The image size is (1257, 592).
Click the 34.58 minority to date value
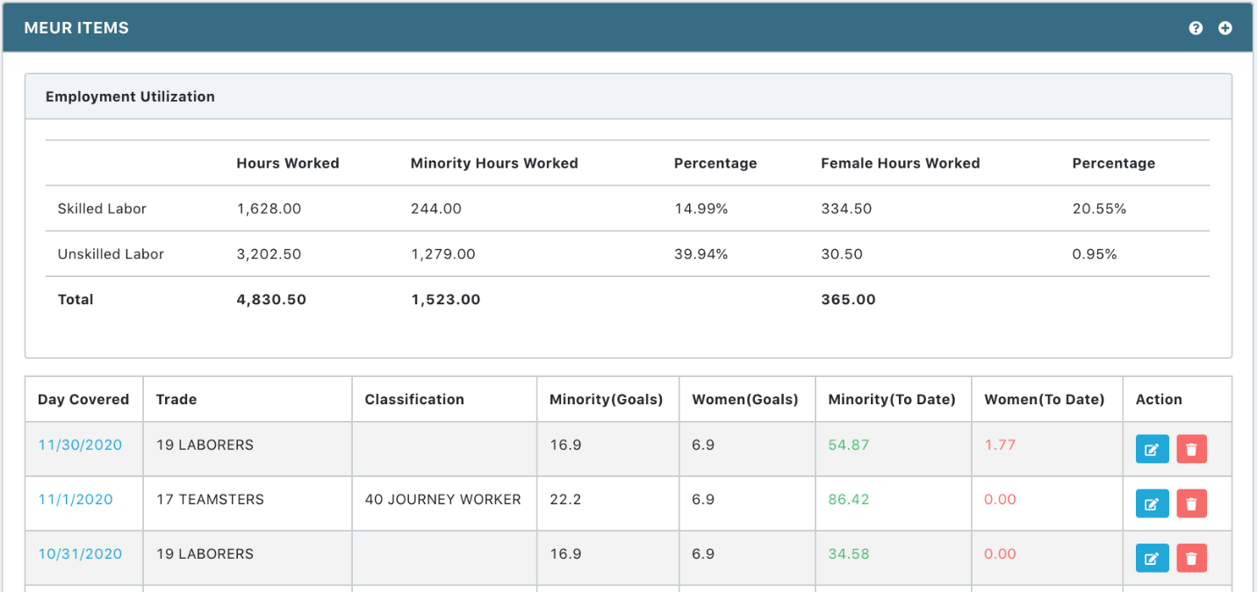tap(849, 553)
